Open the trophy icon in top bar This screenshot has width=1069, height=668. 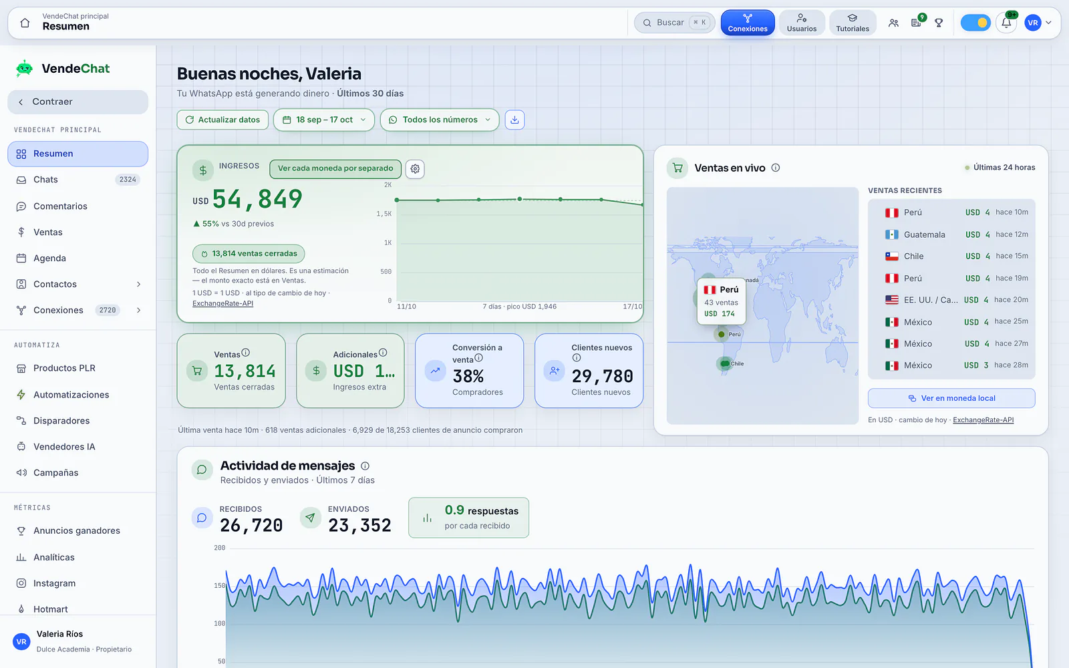[x=939, y=23]
